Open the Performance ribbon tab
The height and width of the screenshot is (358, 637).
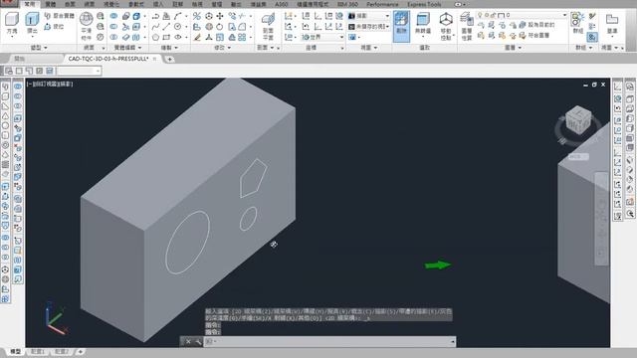pos(382,4)
